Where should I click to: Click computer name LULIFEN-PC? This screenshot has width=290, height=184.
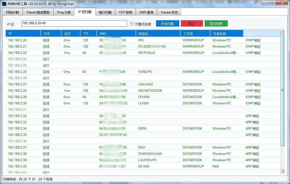pos(147,160)
